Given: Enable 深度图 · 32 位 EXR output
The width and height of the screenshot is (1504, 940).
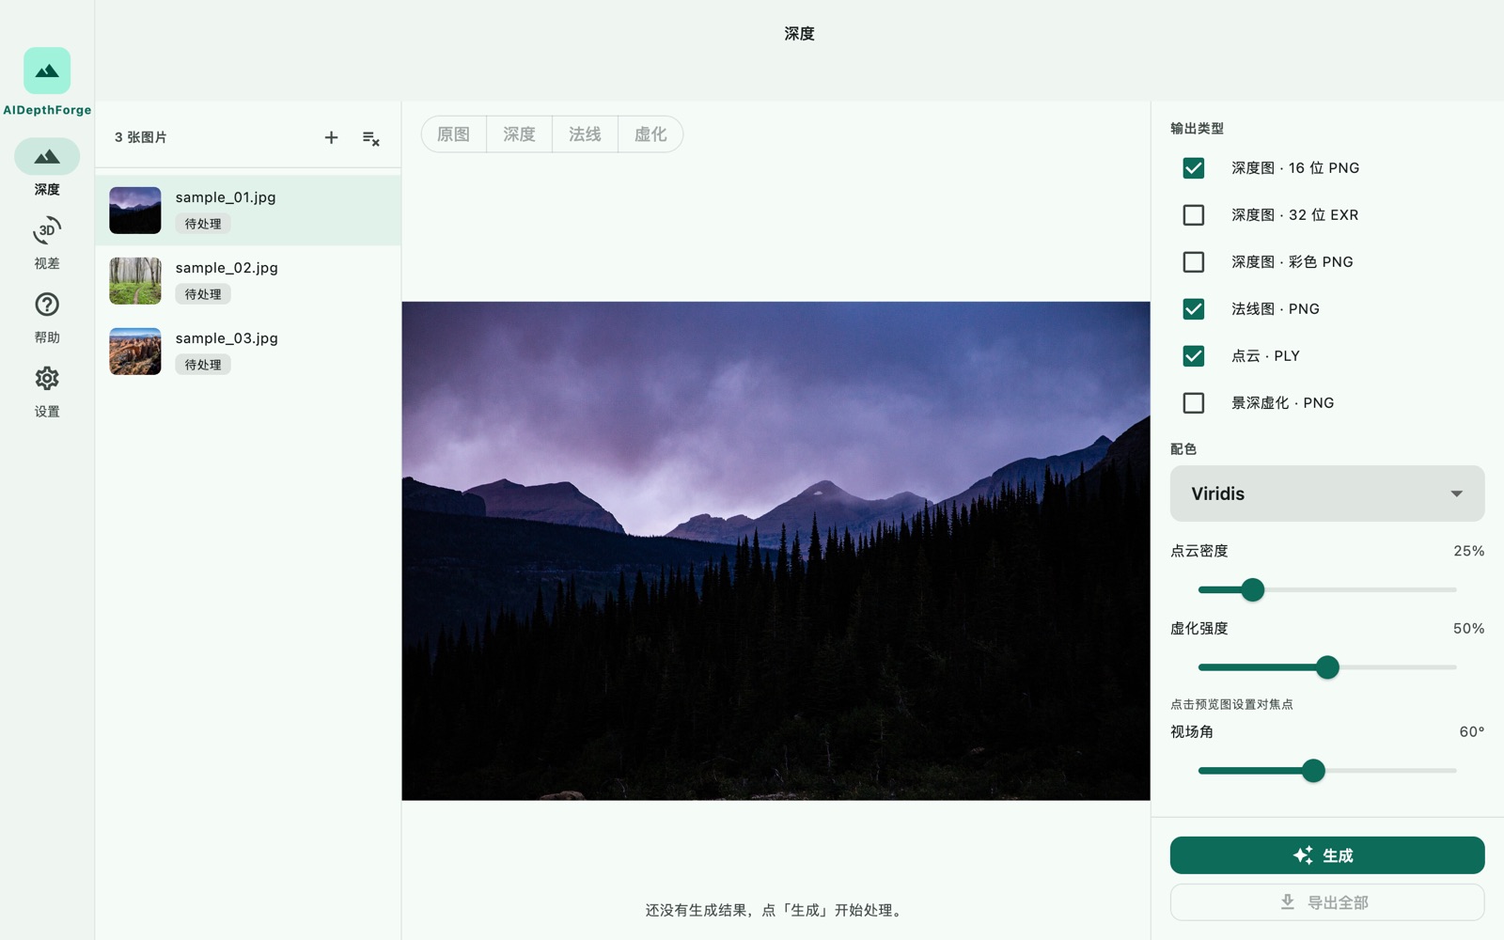Looking at the screenshot, I should 1194,215.
